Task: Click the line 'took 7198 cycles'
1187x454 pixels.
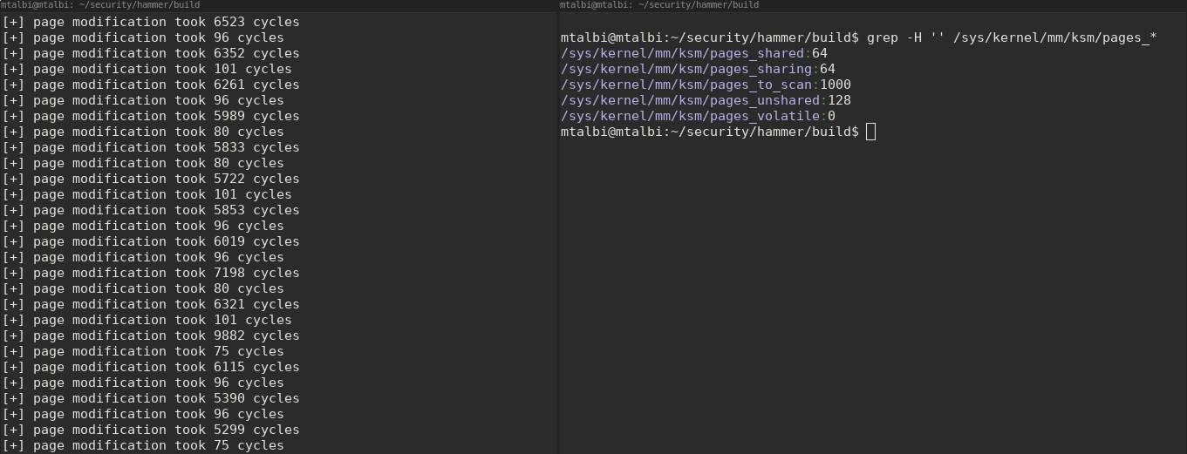Action: pos(151,273)
